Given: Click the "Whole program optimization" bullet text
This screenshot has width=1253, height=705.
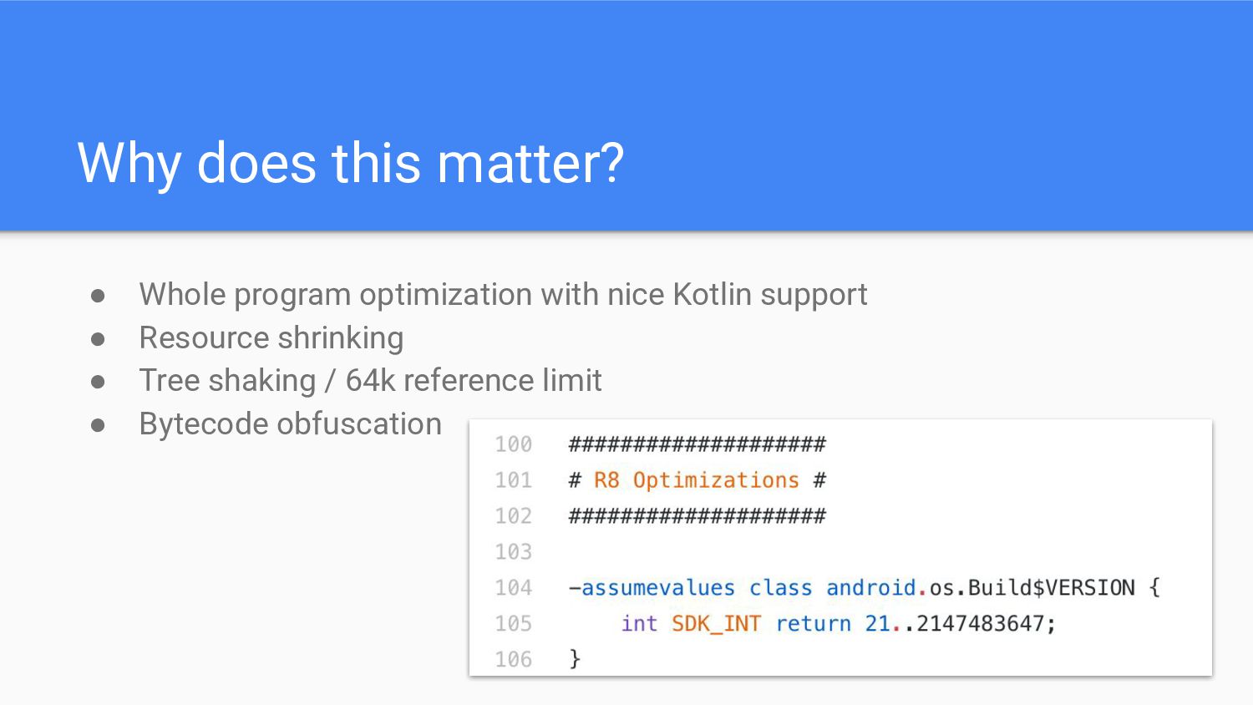Looking at the screenshot, I should point(503,295).
